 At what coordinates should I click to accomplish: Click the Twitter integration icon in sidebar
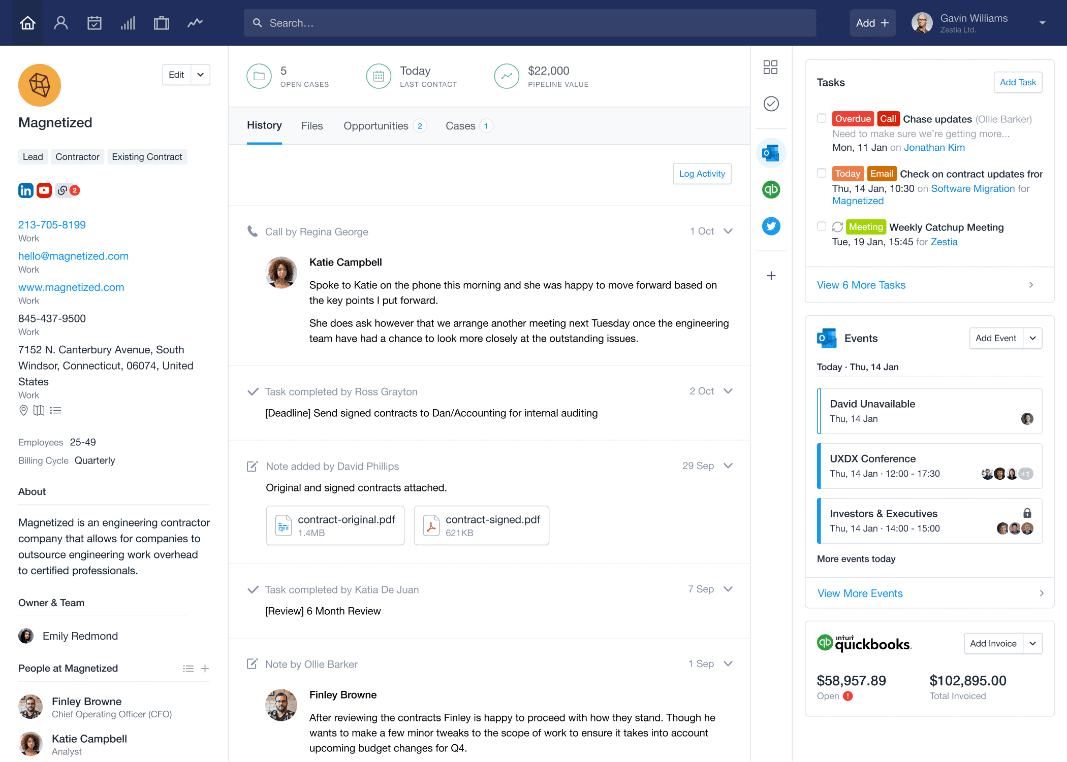[x=771, y=226]
